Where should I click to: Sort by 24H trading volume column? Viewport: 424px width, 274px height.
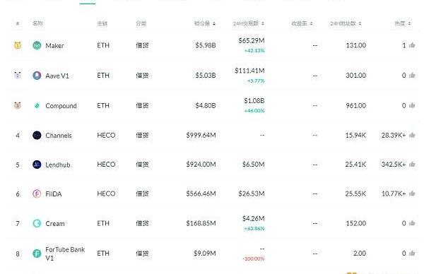pos(248,24)
